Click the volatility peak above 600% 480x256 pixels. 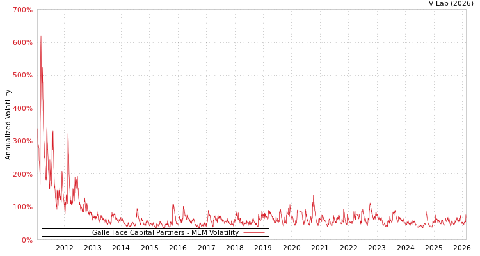[41, 36]
